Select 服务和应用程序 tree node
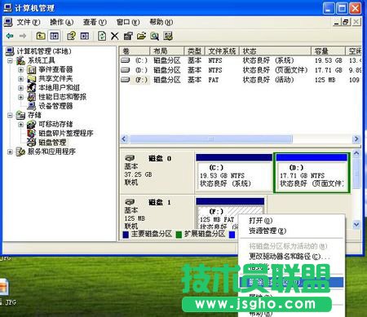Screen dimensions: 367x317 tap(51, 152)
